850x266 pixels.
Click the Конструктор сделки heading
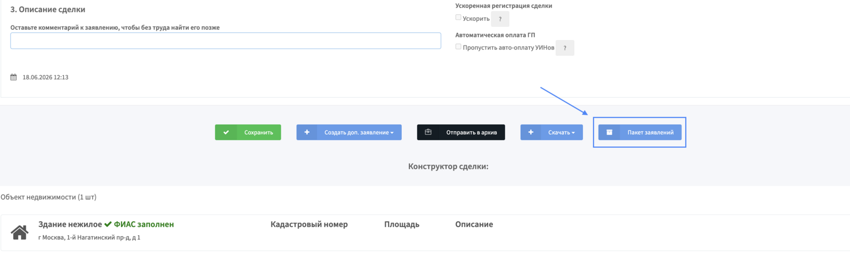(448, 166)
